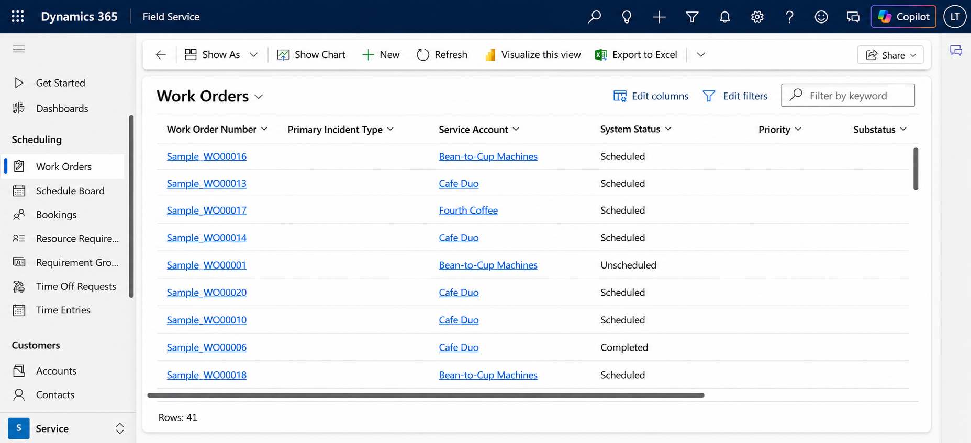This screenshot has height=443, width=971.
Task: Open settings gear icon
Action: [757, 17]
